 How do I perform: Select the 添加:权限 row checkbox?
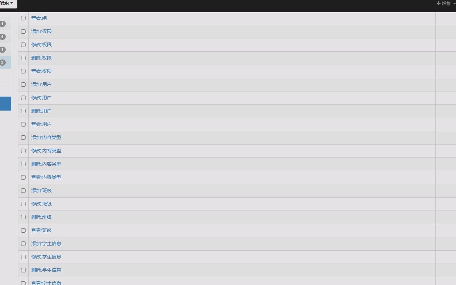coord(23,31)
